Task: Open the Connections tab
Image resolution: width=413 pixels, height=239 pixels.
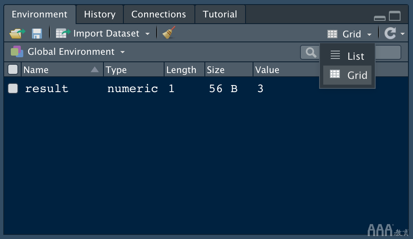Action: pyautogui.click(x=159, y=15)
